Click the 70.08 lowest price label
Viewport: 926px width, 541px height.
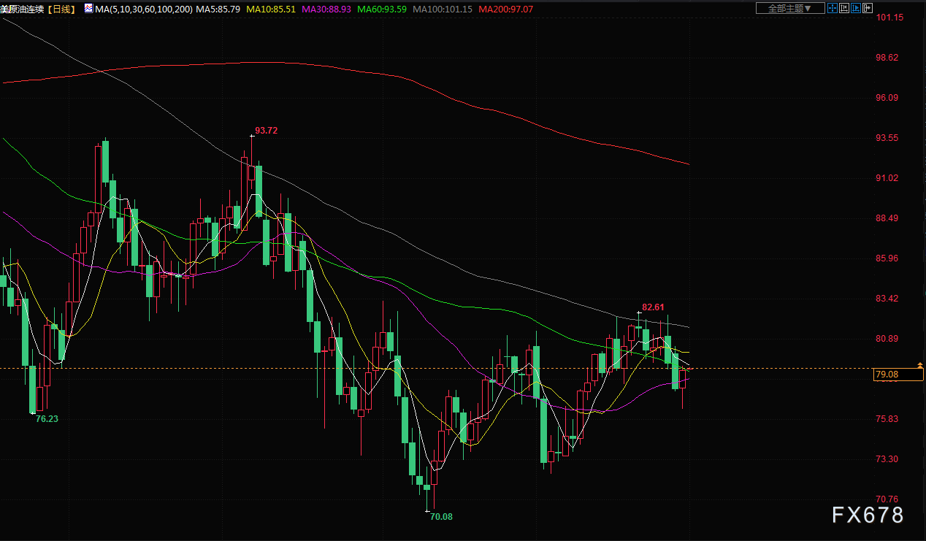[x=441, y=517]
